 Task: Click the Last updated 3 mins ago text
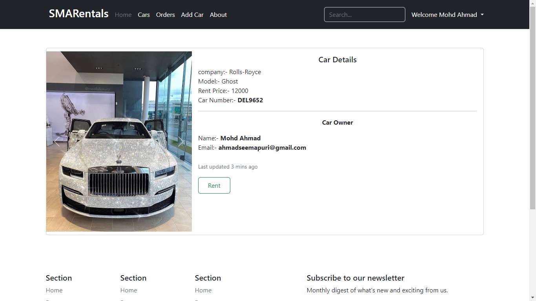click(x=228, y=167)
